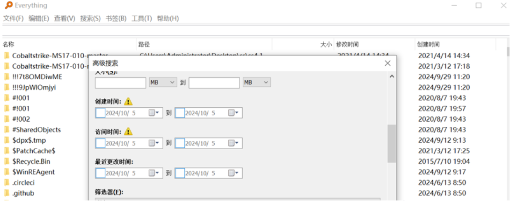Open the calendar picker for 访问时间 end date
Viewport: 510px width, 201px height.
233,143
